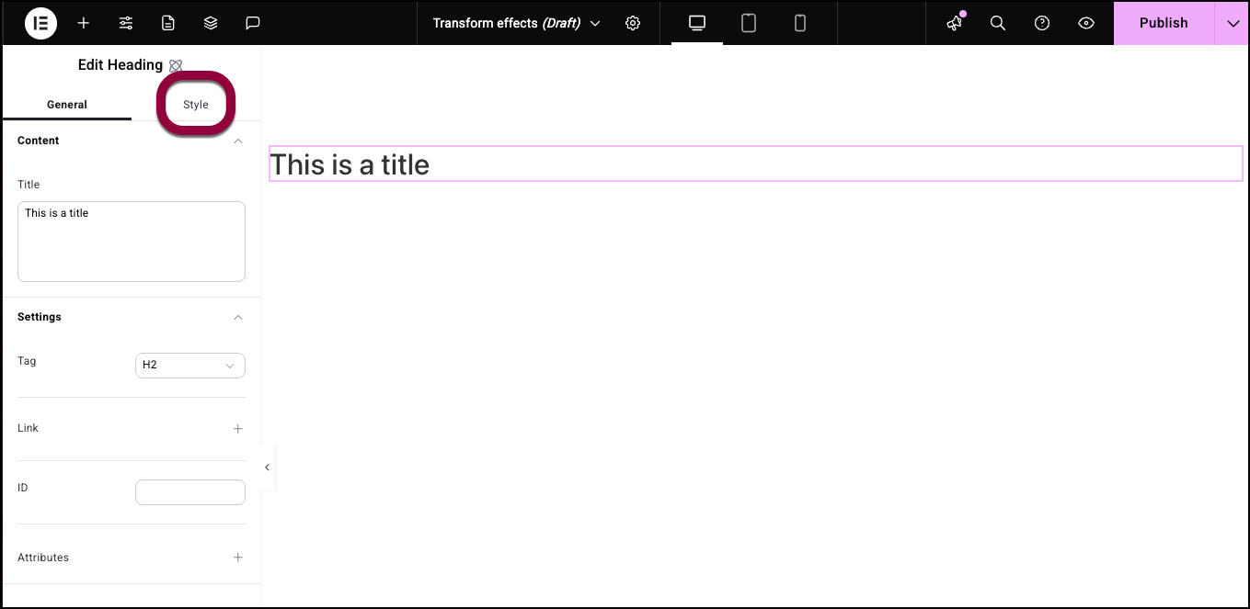Open the Tag H2 dropdown
The image size is (1250, 609).
[x=189, y=365]
